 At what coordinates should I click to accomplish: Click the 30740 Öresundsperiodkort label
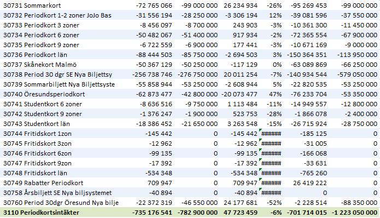[x=44, y=94]
